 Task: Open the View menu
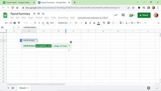(x=24, y=18)
